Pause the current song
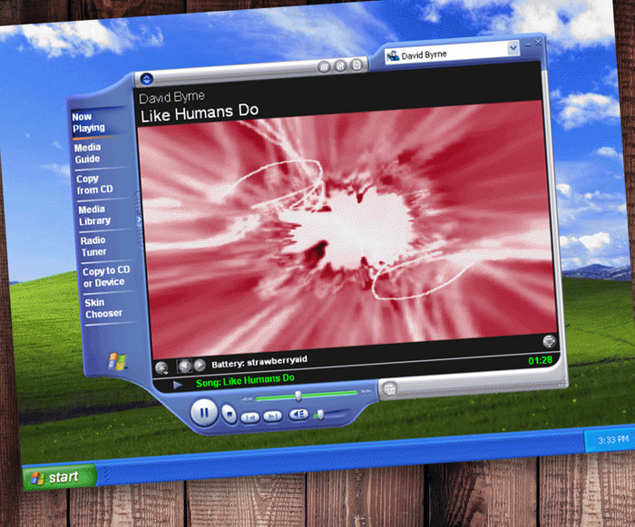The image size is (635, 527). coord(204,413)
